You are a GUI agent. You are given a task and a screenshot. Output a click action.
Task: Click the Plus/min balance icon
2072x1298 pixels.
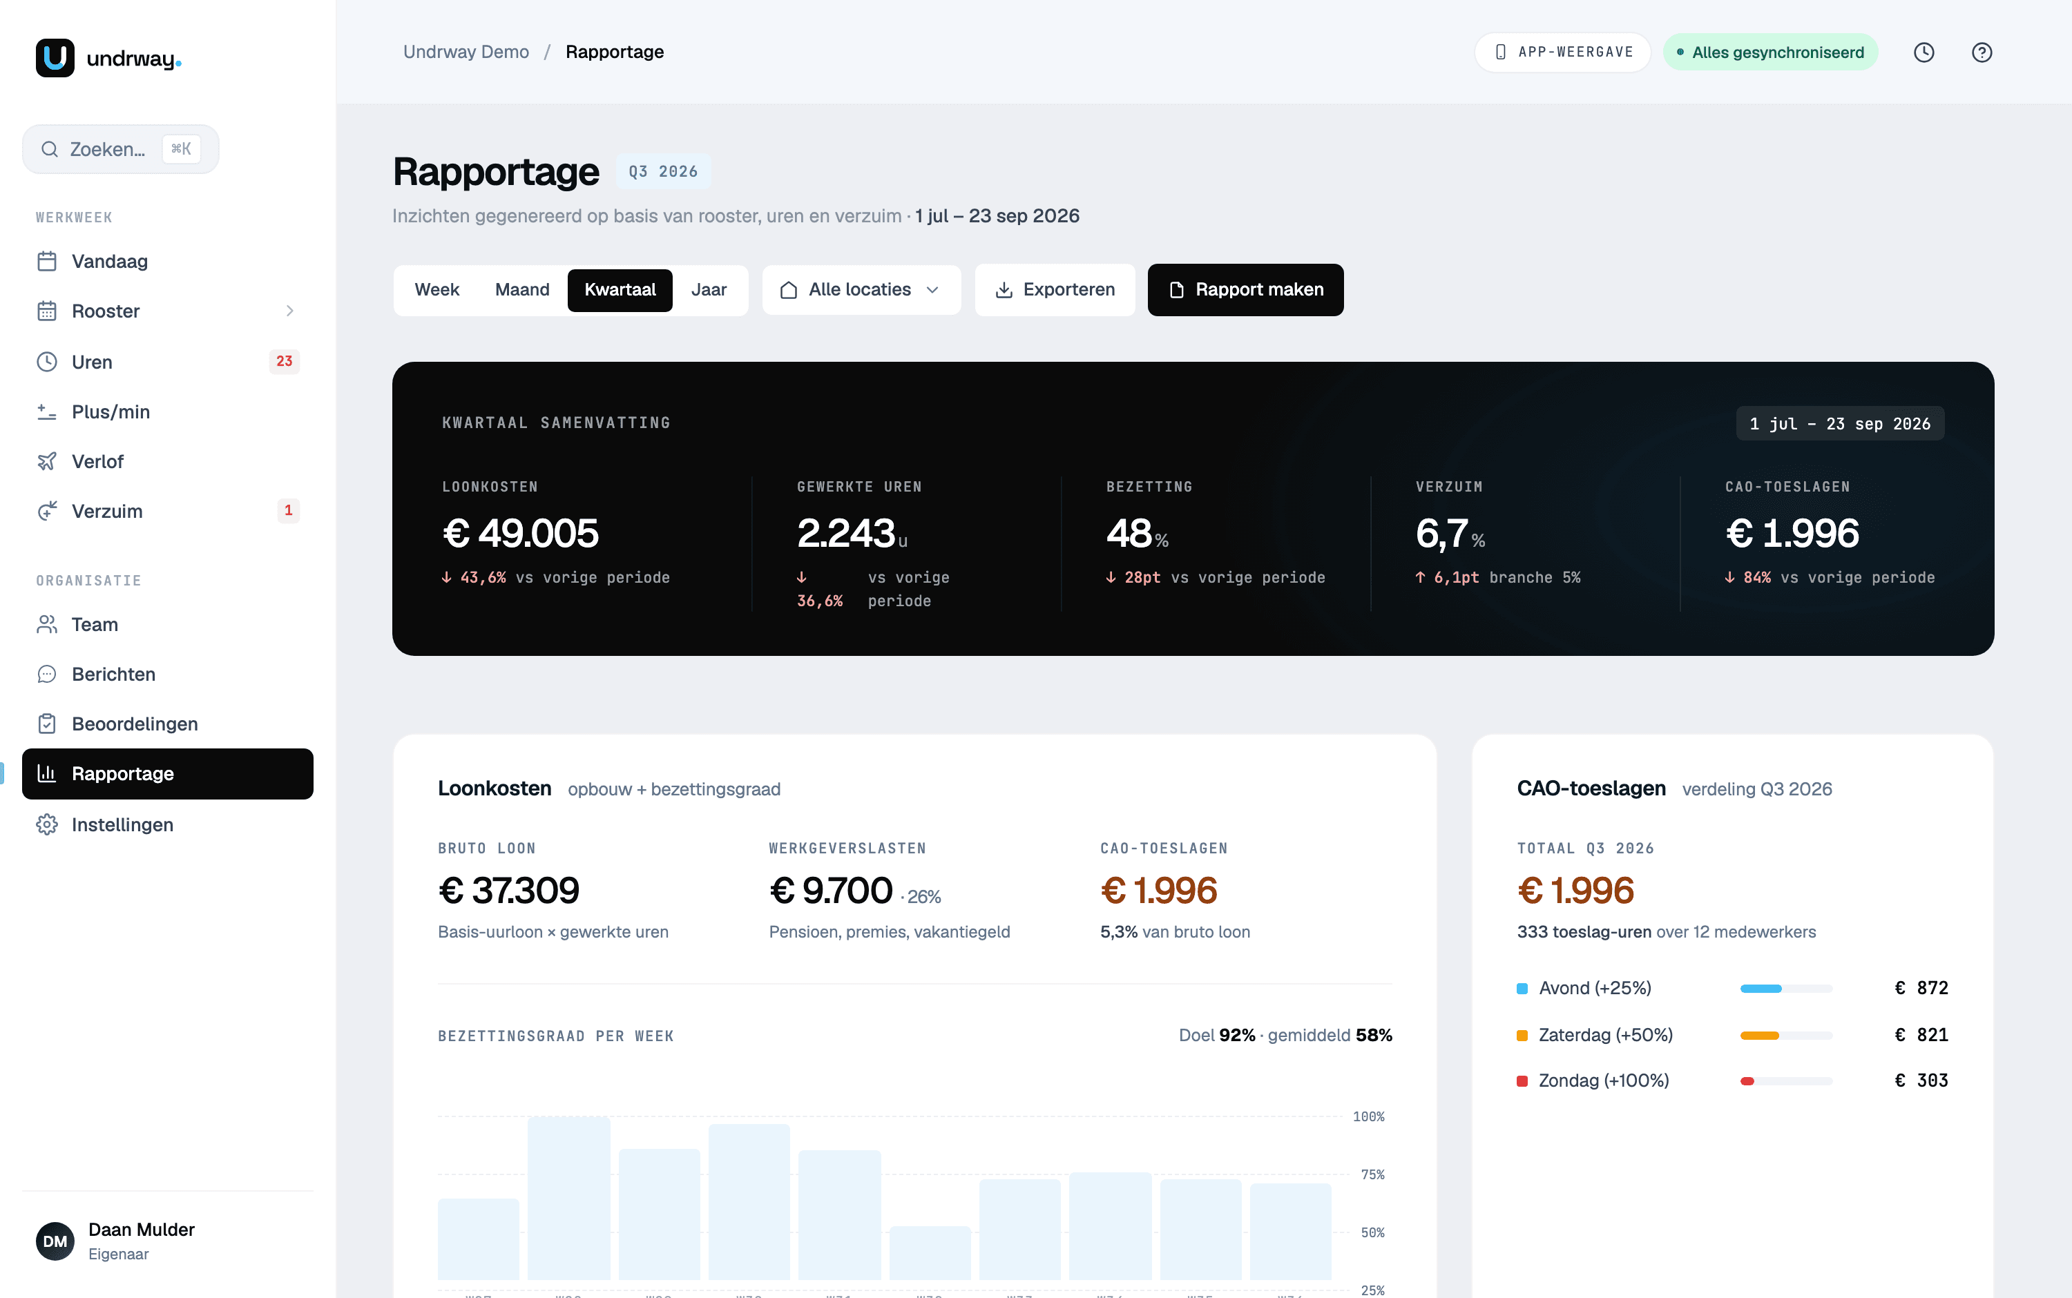tap(47, 411)
